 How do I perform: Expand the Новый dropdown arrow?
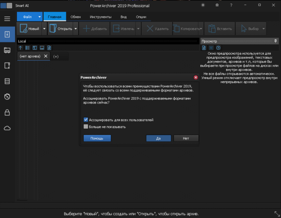pos(44,28)
